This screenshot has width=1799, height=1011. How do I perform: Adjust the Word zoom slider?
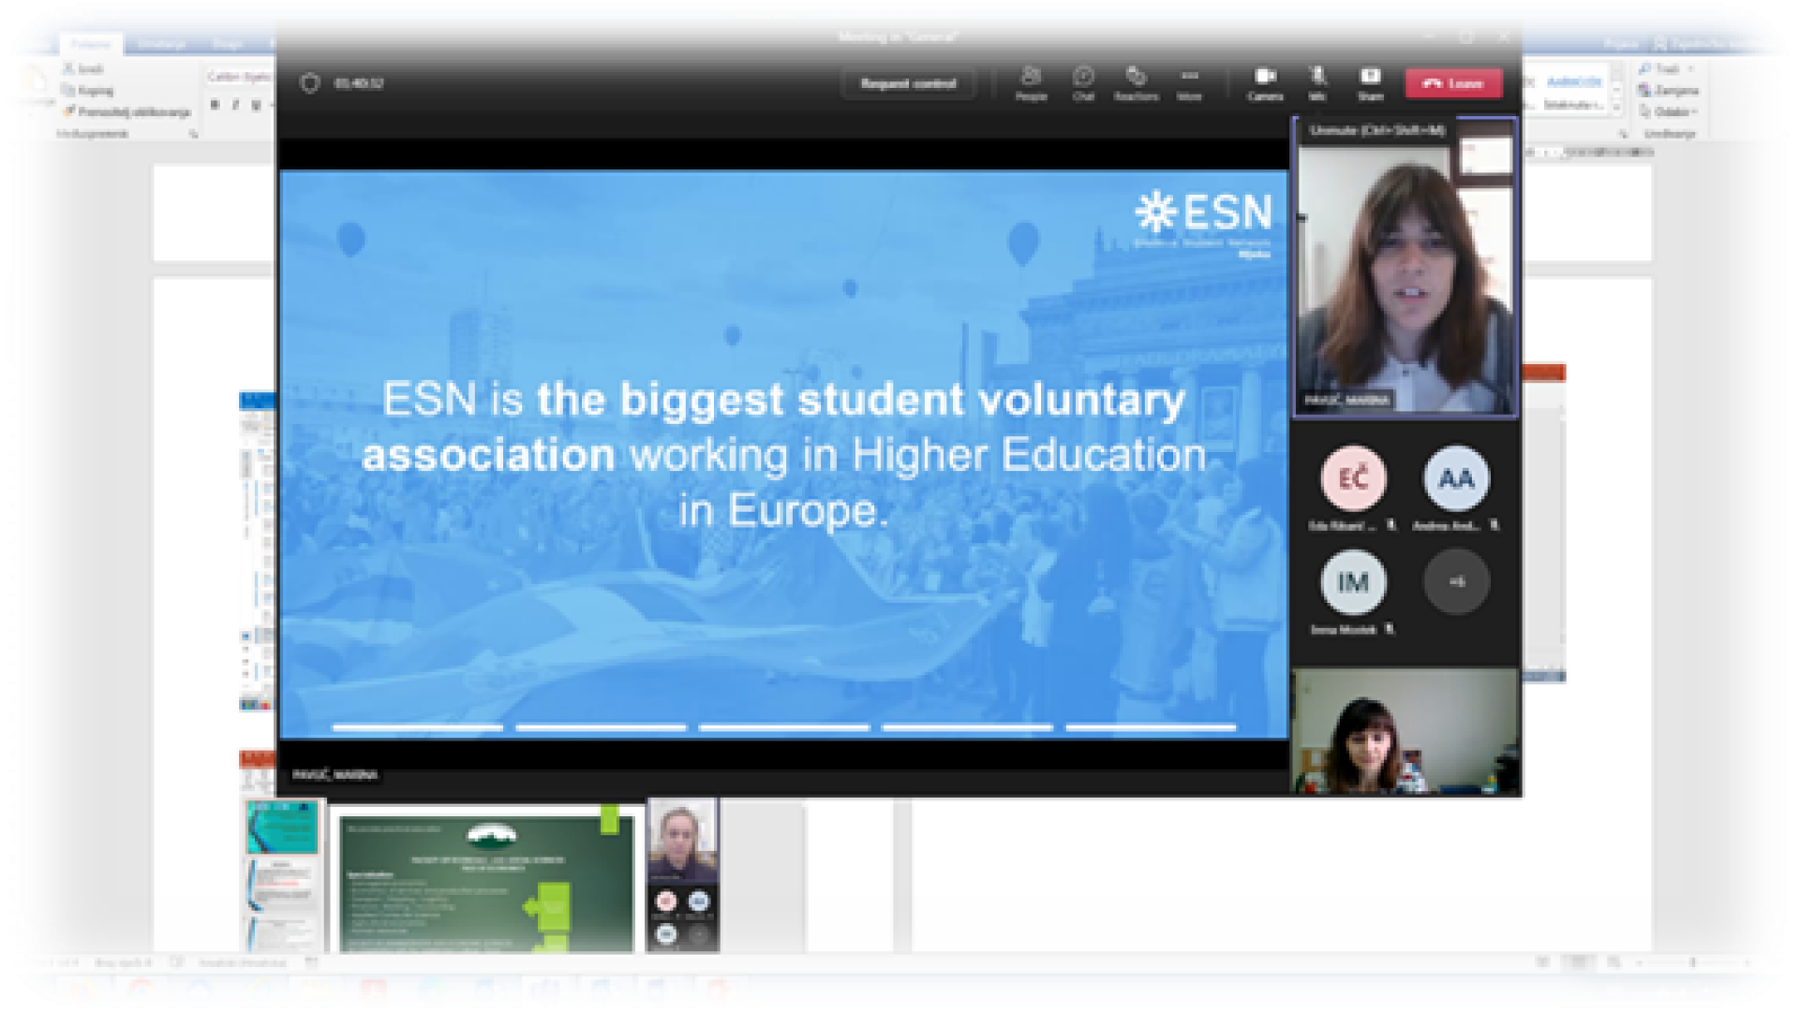[1692, 962]
